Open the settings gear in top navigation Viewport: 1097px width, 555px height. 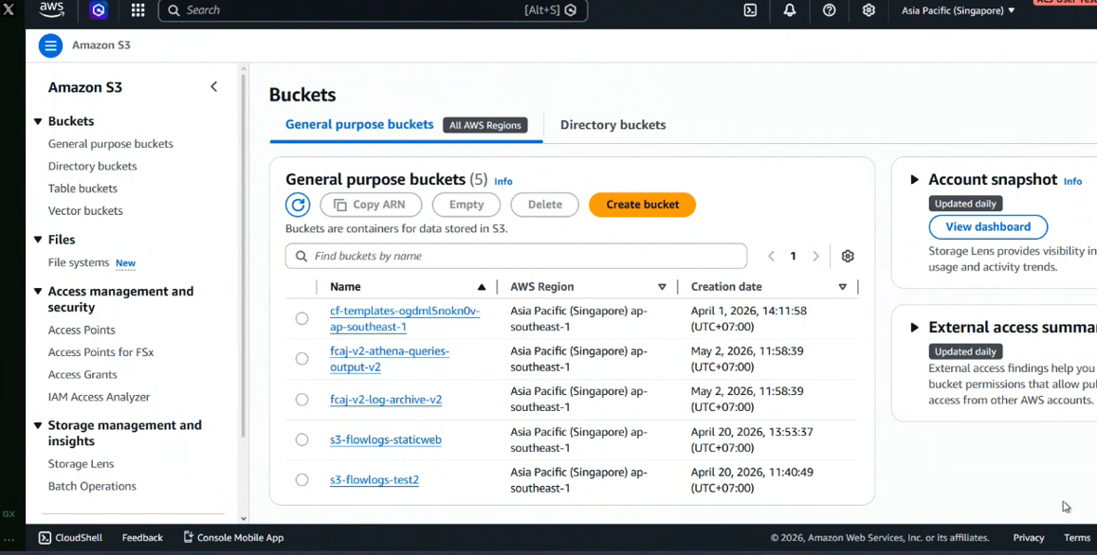(868, 10)
